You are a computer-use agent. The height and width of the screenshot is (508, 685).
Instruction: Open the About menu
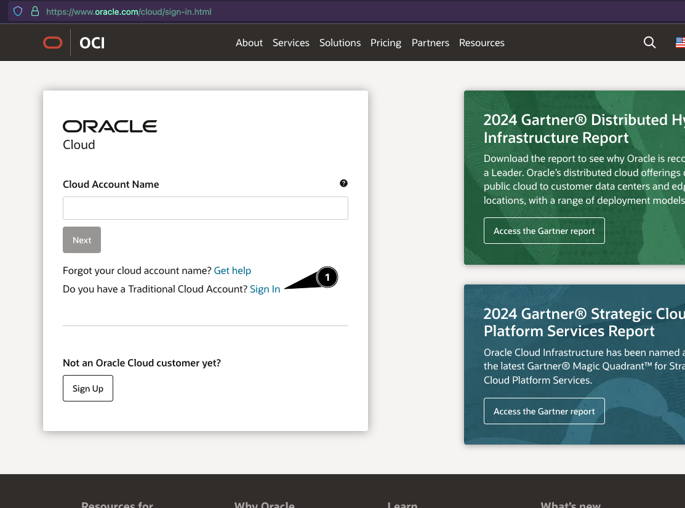point(249,43)
